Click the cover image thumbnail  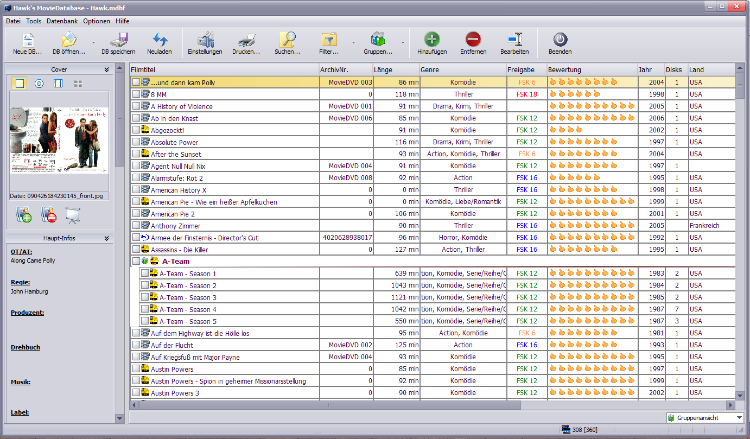[59, 141]
